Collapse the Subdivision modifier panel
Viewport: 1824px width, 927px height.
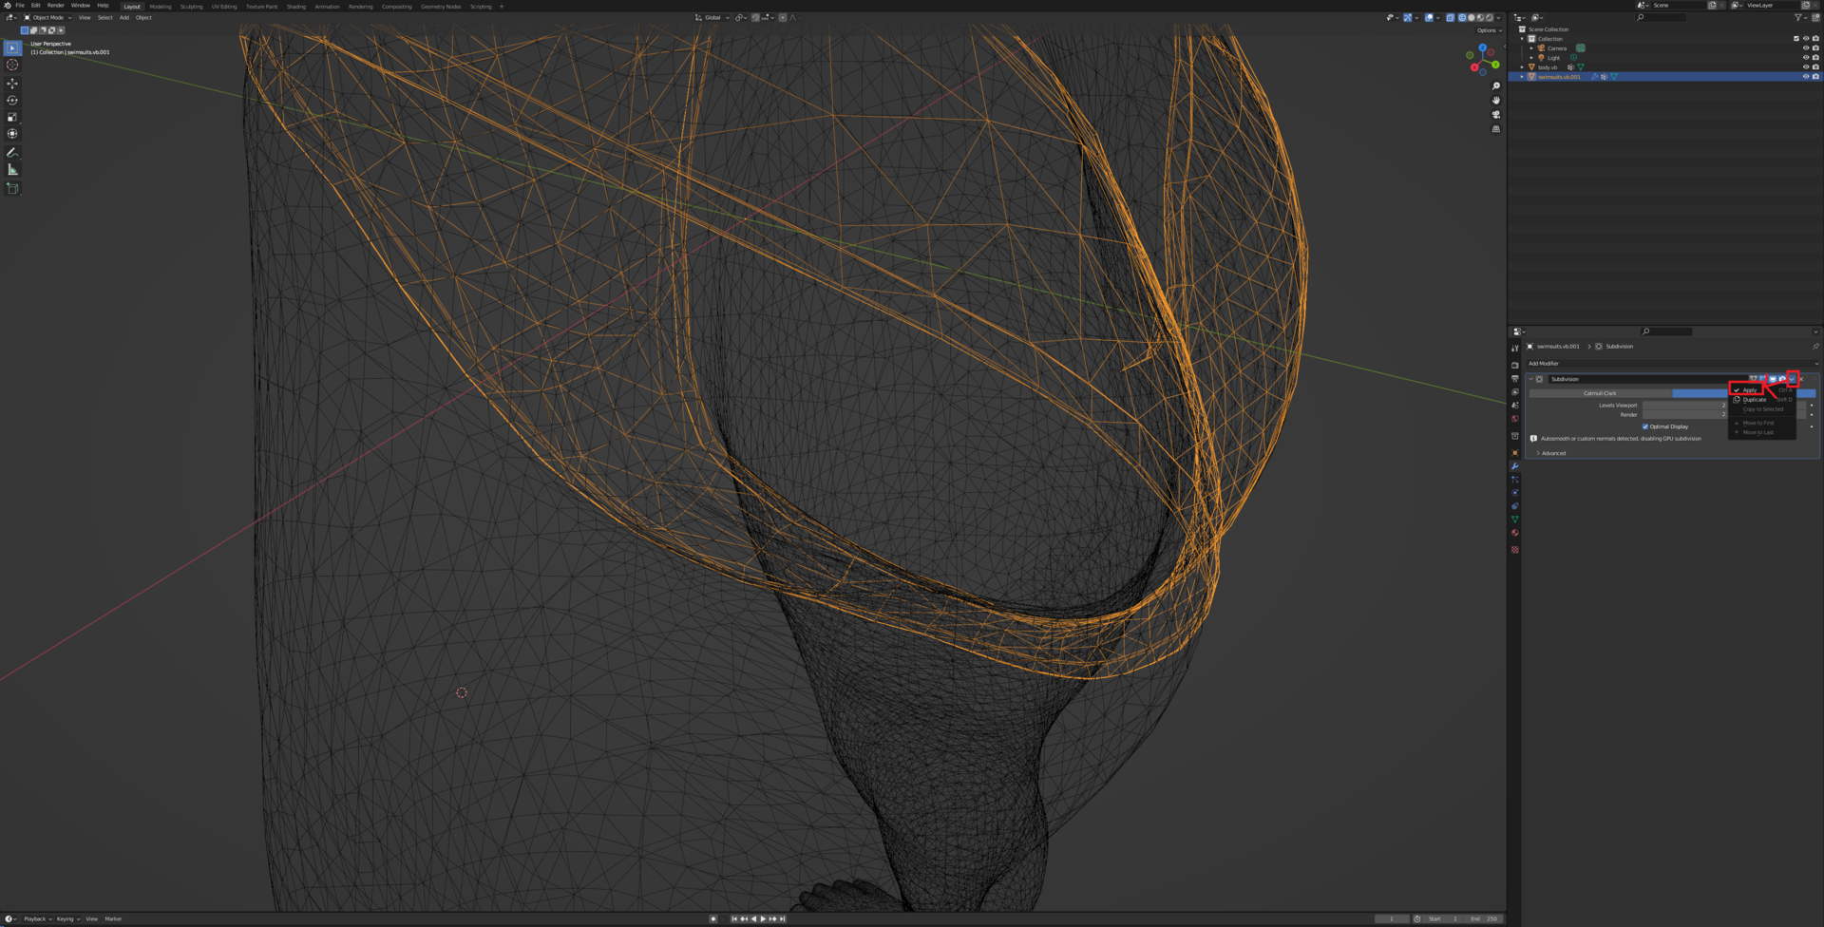[x=1530, y=379]
